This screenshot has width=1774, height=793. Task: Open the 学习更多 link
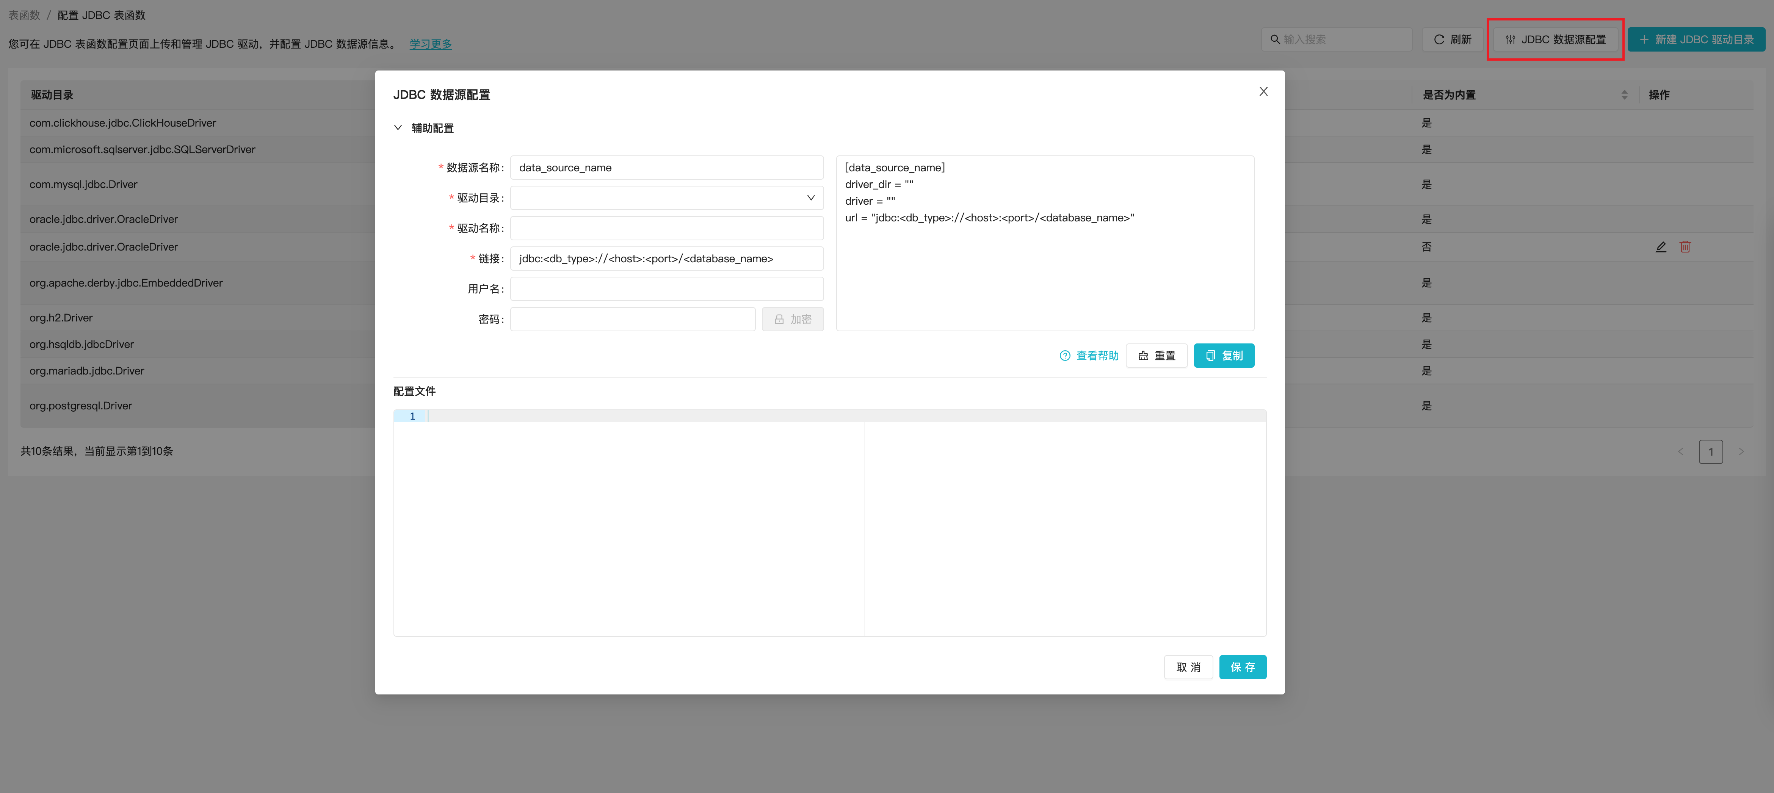(430, 44)
